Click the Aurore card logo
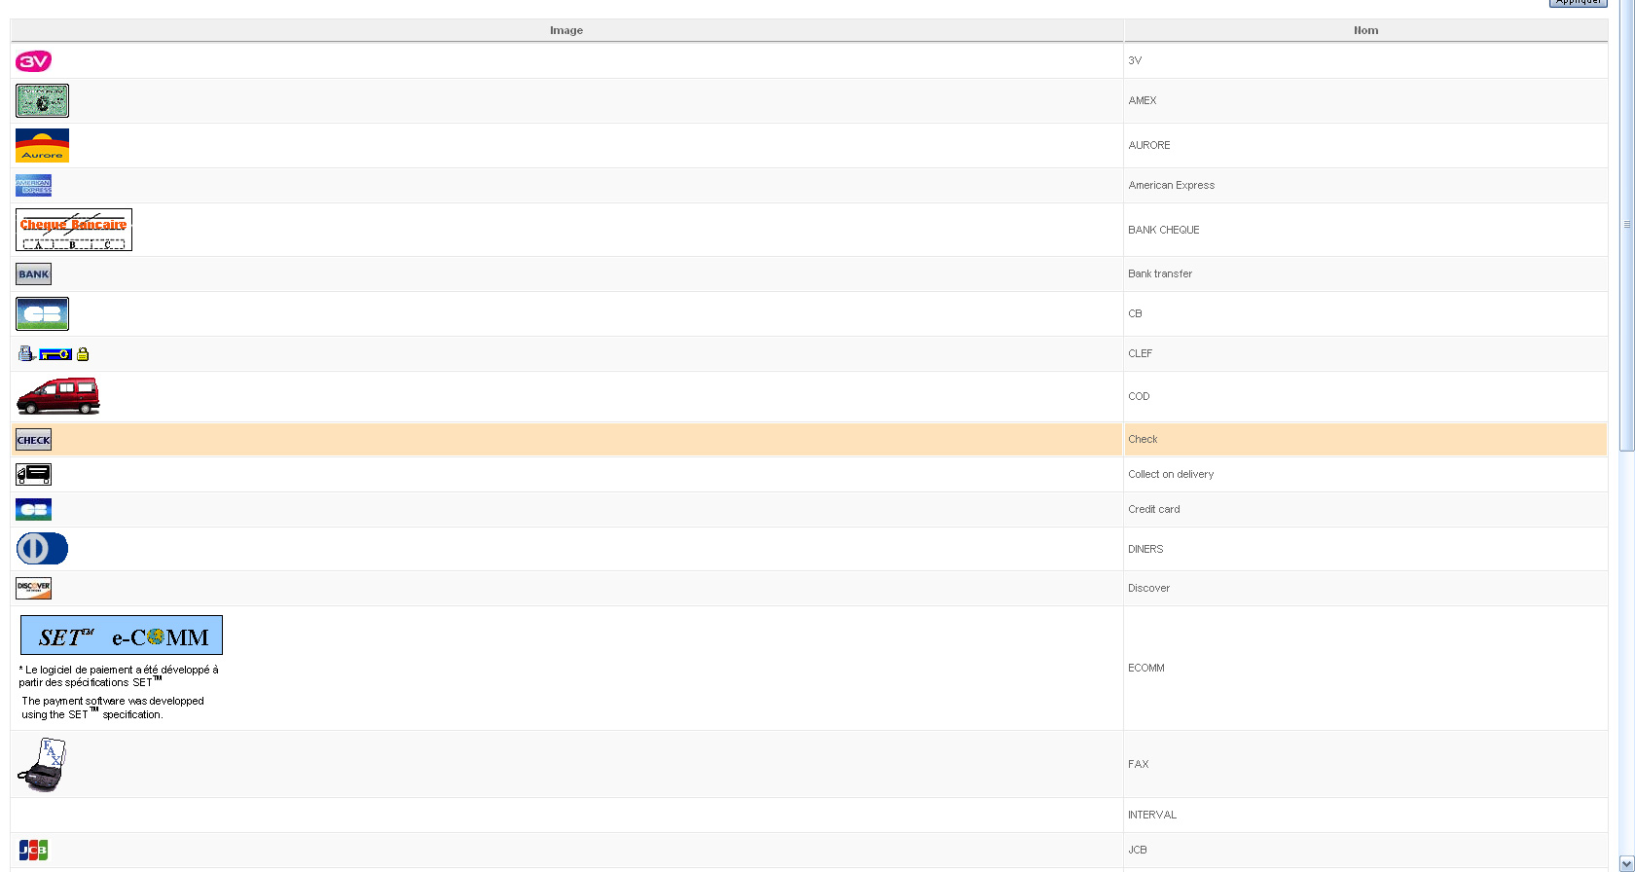This screenshot has height=872, width=1635. (42, 145)
